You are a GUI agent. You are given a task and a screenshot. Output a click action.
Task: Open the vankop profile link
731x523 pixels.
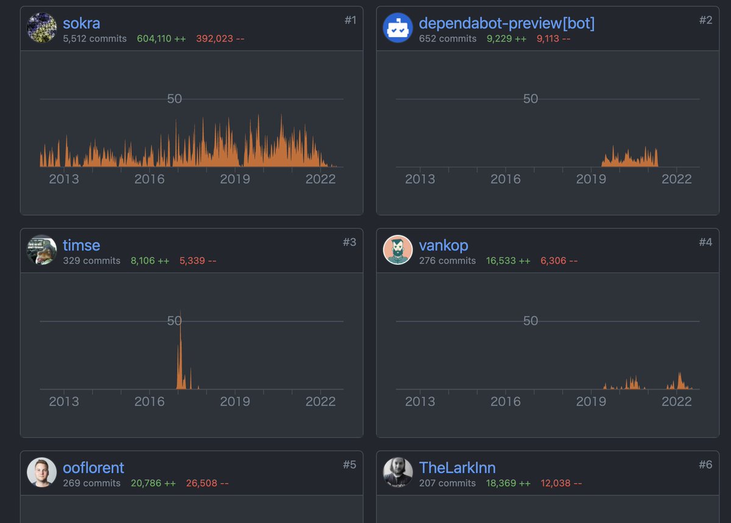pos(443,245)
